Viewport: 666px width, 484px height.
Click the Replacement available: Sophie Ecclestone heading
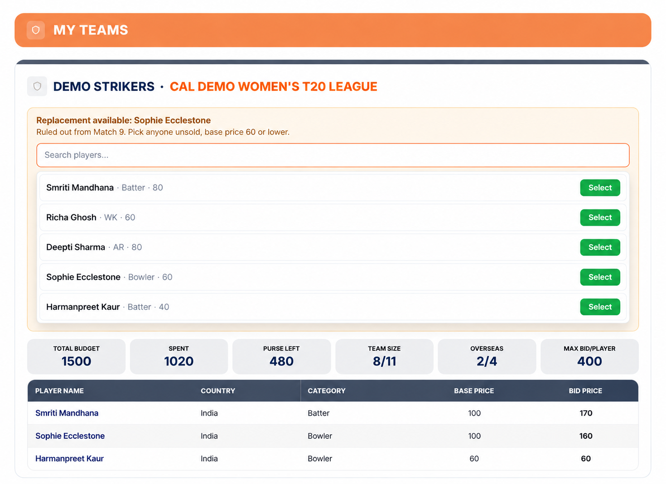pos(123,120)
